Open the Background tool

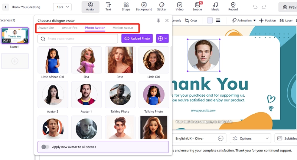coord(144,6)
